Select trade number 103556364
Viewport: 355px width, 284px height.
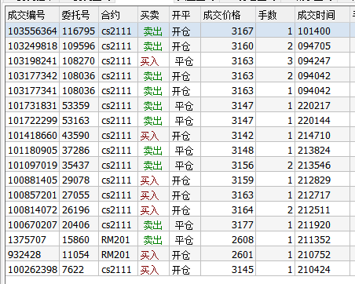click(32, 31)
